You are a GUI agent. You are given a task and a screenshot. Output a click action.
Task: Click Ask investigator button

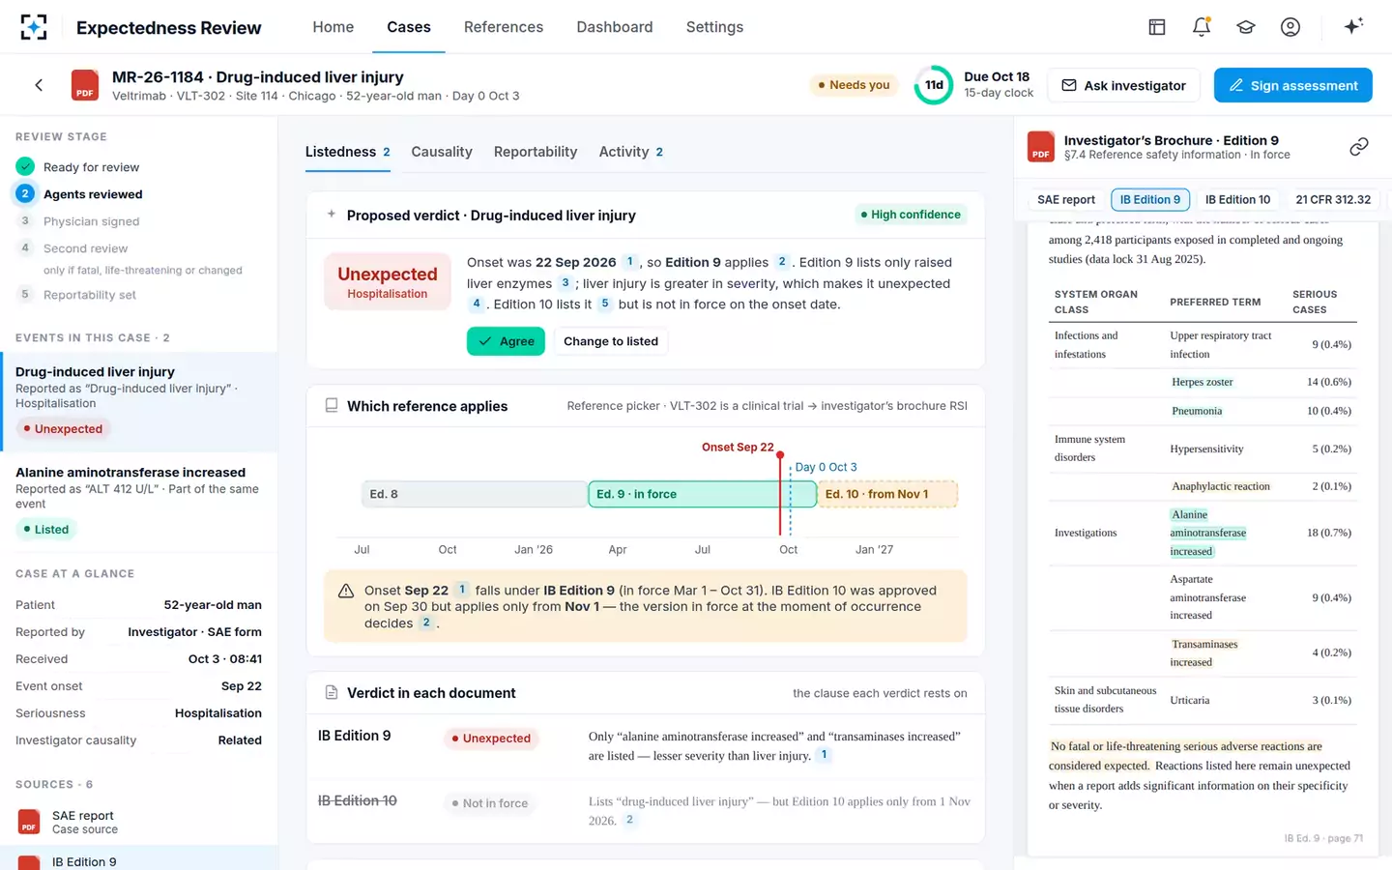click(x=1124, y=85)
